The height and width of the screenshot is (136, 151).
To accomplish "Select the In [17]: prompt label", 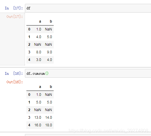I will (14, 8).
